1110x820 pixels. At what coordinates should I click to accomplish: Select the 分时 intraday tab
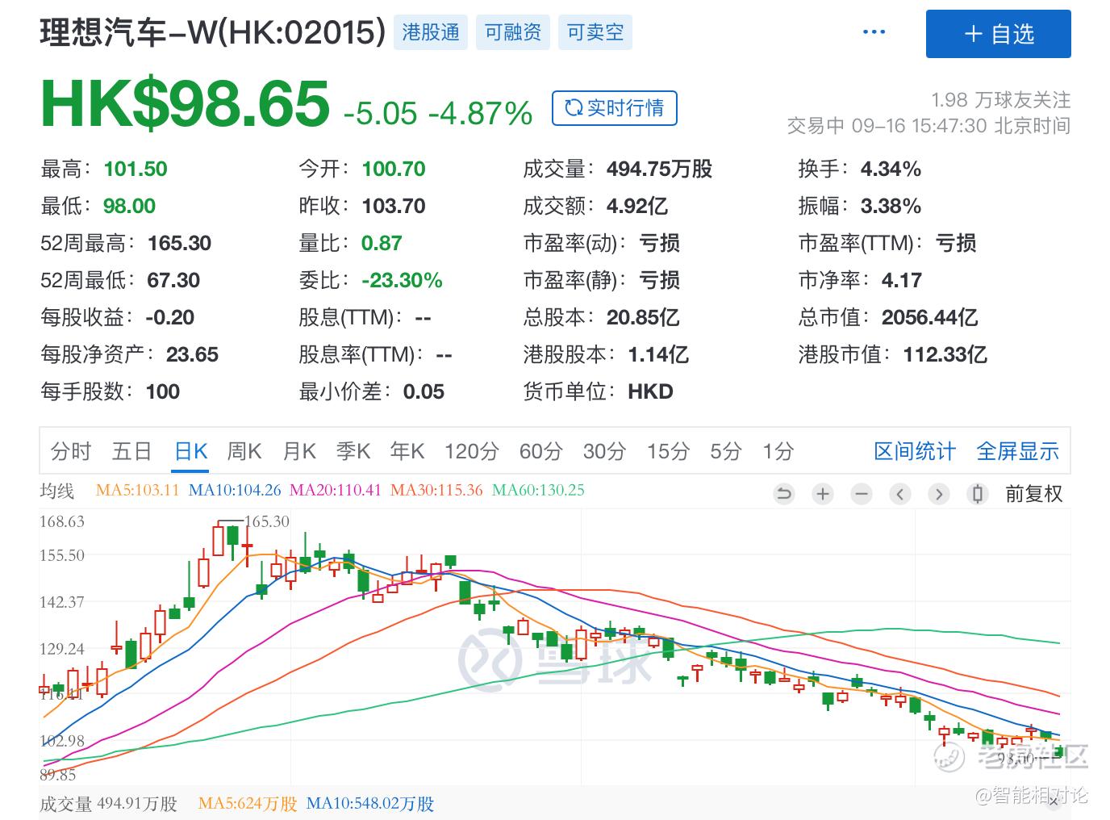(71, 451)
